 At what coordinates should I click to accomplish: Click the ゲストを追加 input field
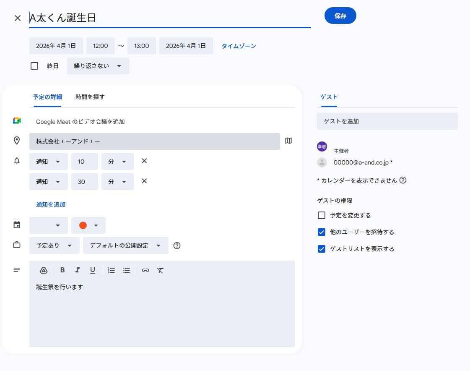pyautogui.click(x=387, y=121)
